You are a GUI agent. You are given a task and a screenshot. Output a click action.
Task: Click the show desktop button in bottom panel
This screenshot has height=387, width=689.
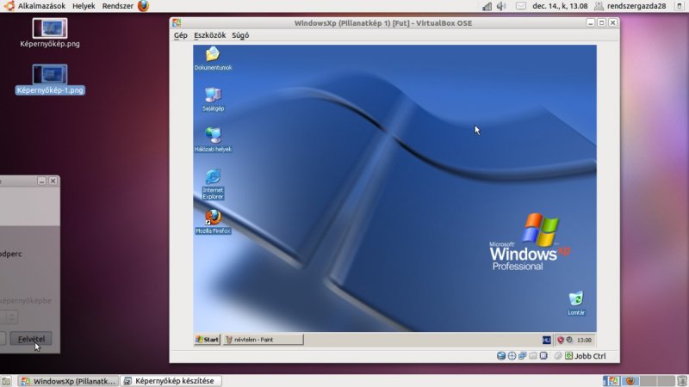(6, 381)
